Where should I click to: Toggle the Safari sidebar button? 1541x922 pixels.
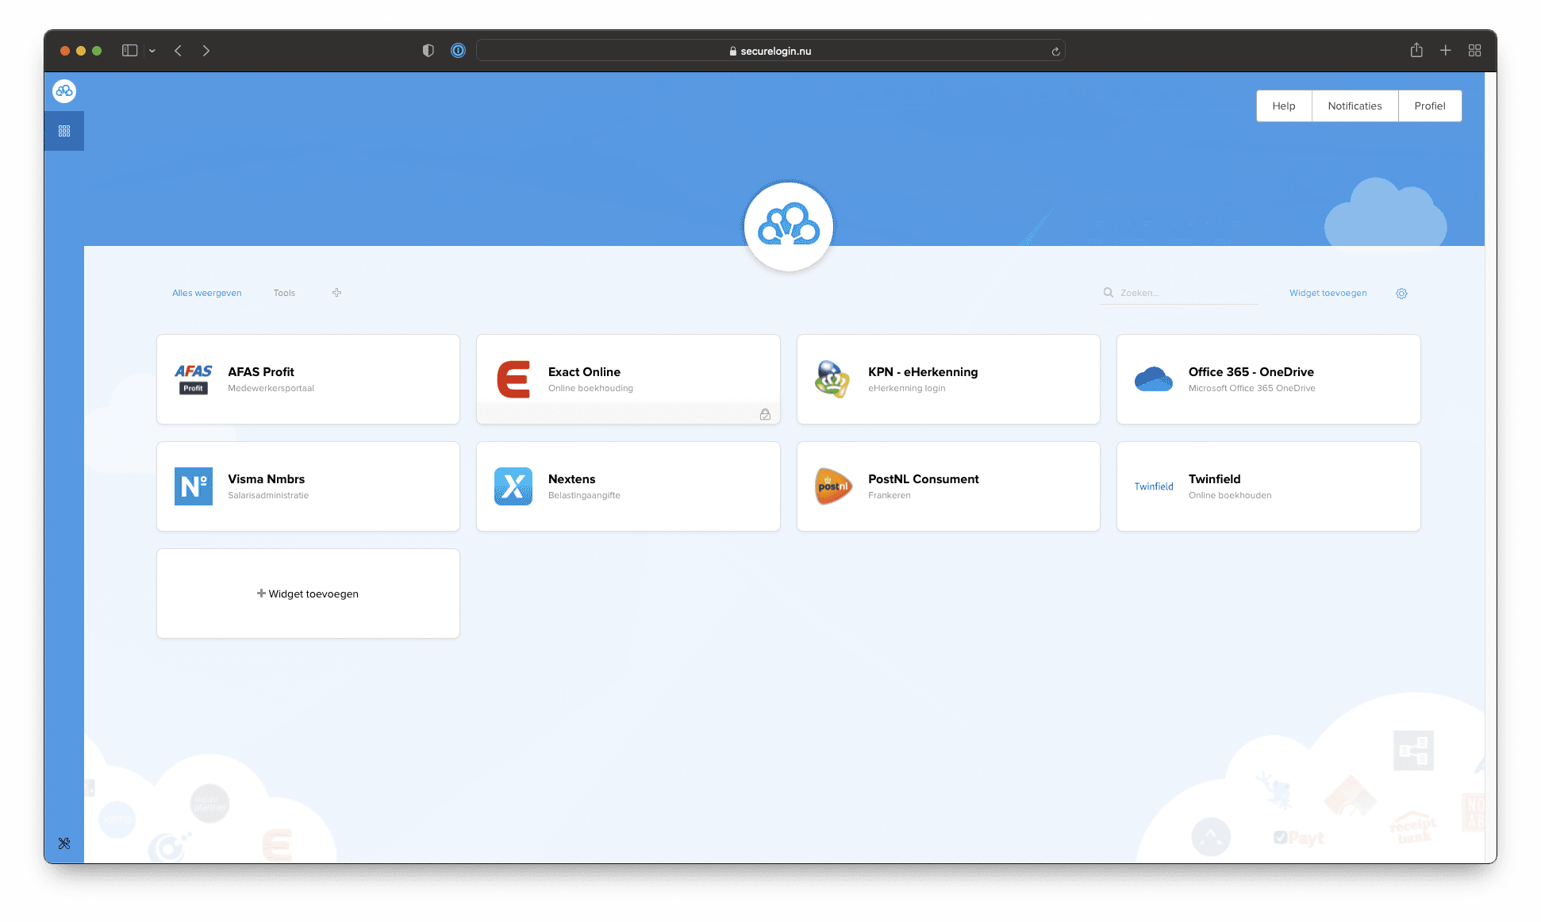pyautogui.click(x=129, y=51)
